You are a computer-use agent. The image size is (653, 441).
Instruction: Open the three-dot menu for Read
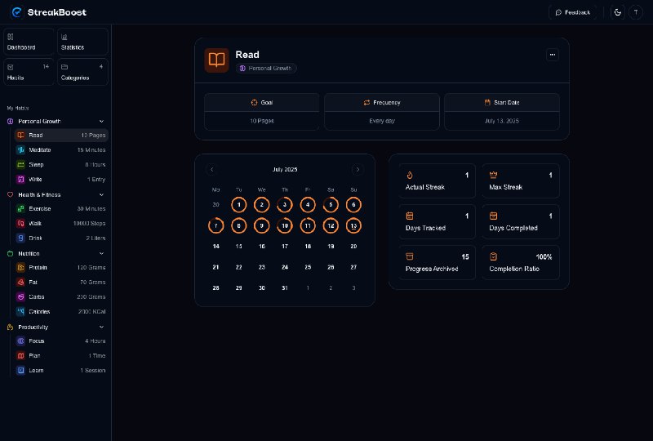click(553, 55)
